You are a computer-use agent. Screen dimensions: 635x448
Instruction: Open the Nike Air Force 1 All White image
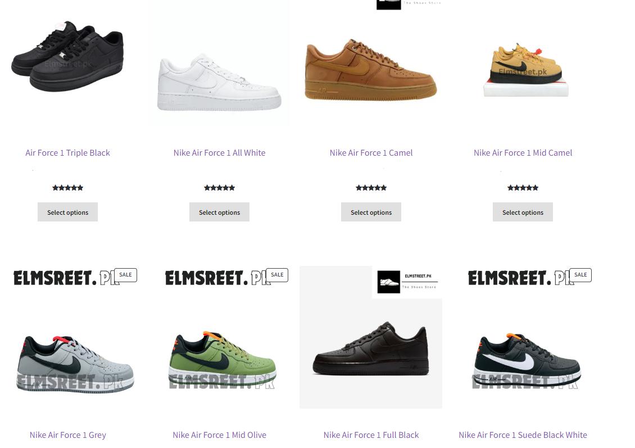pyautogui.click(x=219, y=63)
